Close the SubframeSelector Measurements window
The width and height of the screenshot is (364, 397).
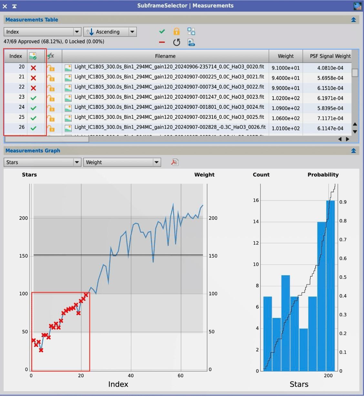point(5,6)
